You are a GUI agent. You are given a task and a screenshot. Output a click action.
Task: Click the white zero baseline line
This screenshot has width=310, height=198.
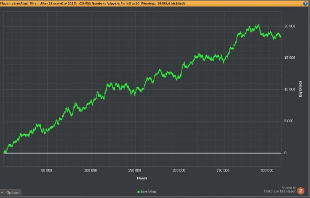[x=142, y=153]
